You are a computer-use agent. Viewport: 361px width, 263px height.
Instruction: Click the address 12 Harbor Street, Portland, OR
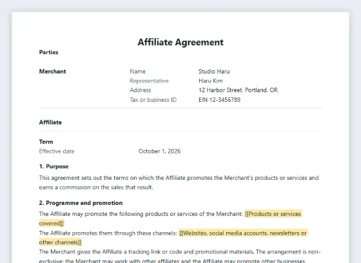pyautogui.click(x=239, y=90)
